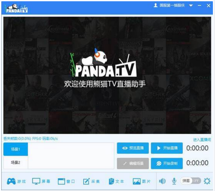Click the 预览直播 preview button
Image resolution: width=215 pixels, height=191 pixels.
coord(133,148)
